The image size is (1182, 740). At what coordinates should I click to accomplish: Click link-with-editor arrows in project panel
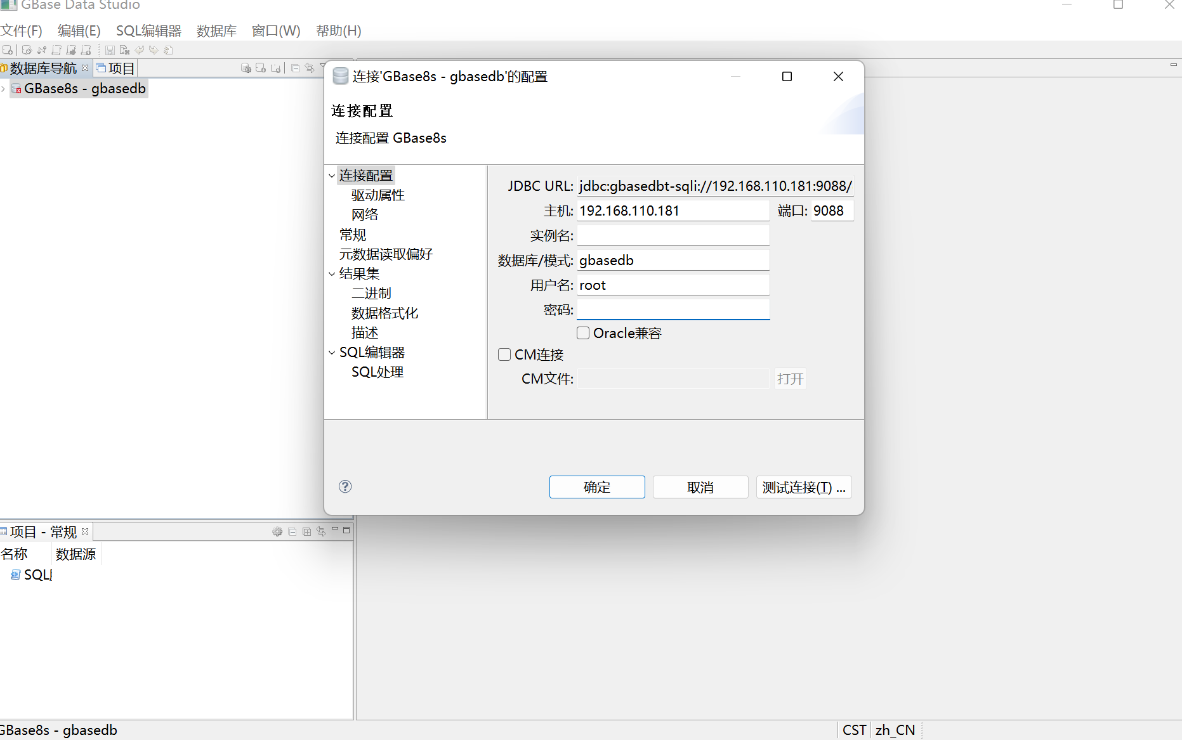tap(321, 531)
